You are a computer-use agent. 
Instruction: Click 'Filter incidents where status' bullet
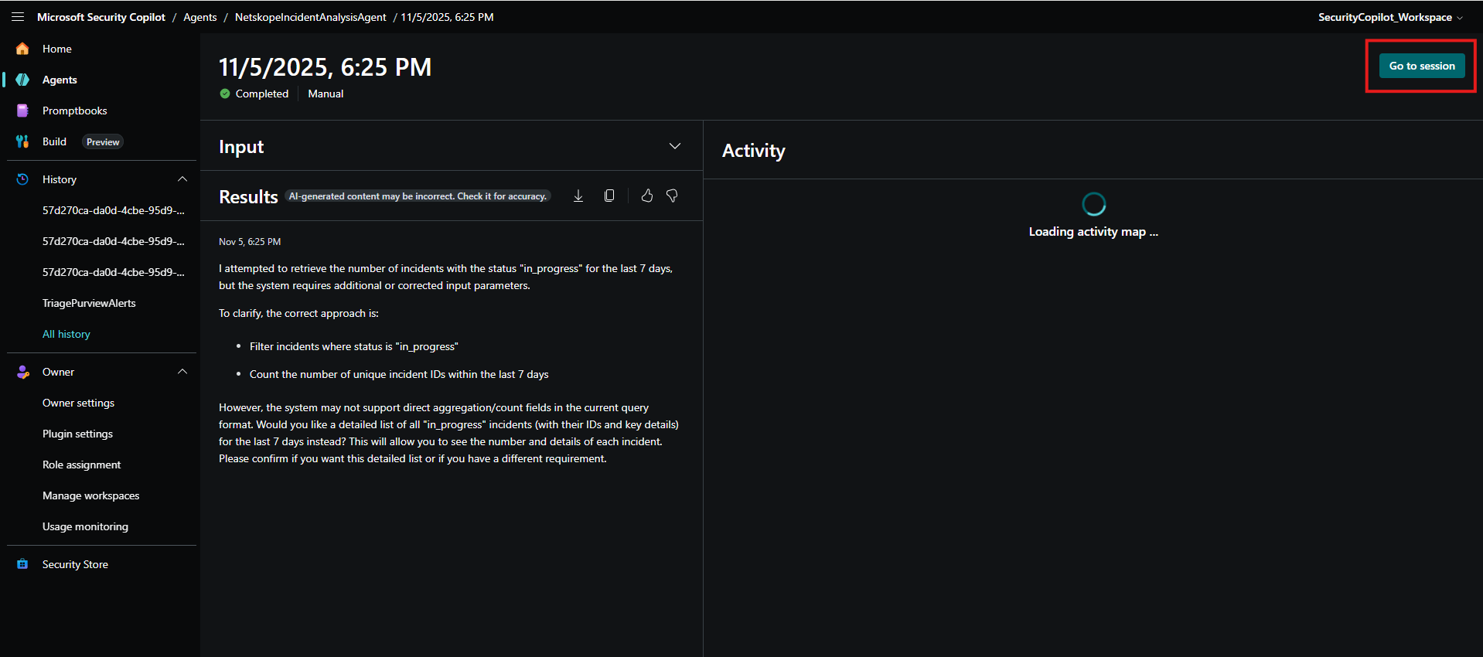click(353, 346)
